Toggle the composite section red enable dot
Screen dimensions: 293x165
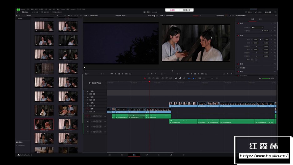point(238,23)
